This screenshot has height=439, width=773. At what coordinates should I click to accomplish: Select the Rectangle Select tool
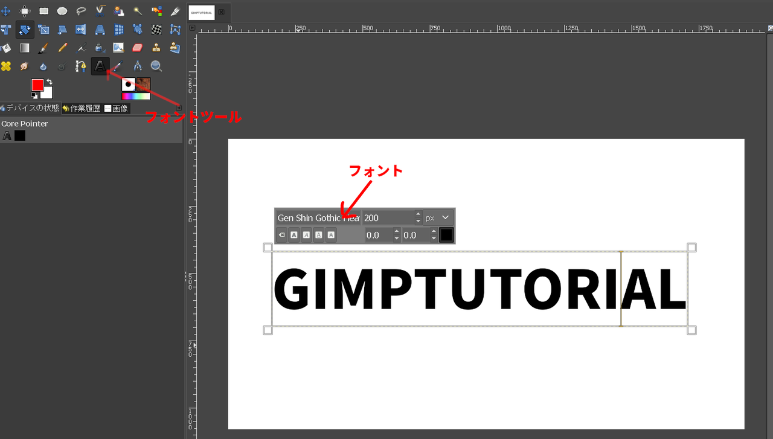(x=43, y=10)
